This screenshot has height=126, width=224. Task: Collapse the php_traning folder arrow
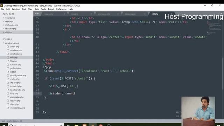3,43
